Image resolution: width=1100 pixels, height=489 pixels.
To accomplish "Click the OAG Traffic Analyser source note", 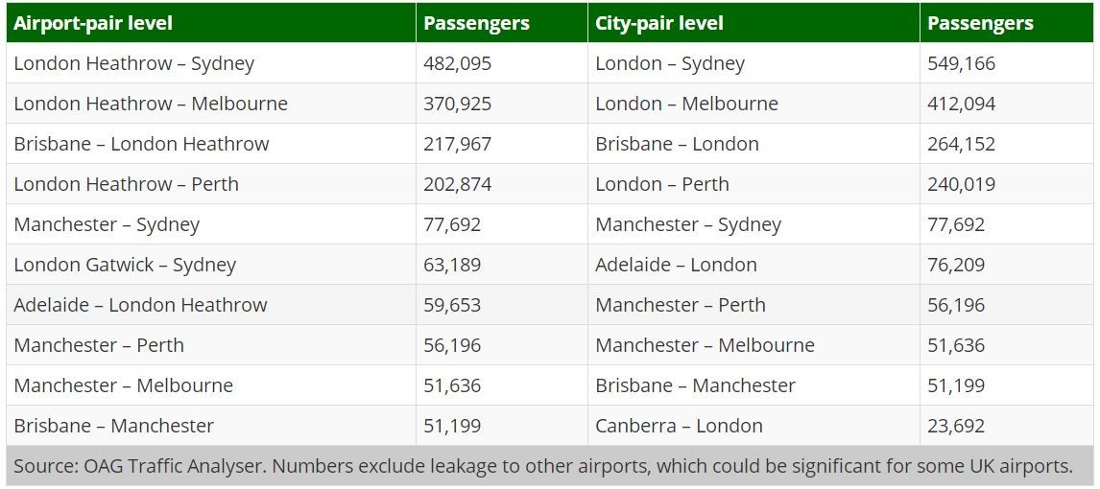I will point(542,466).
